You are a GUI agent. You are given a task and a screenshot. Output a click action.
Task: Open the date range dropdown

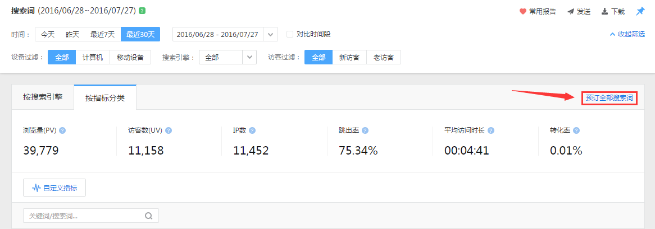coord(271,34)
